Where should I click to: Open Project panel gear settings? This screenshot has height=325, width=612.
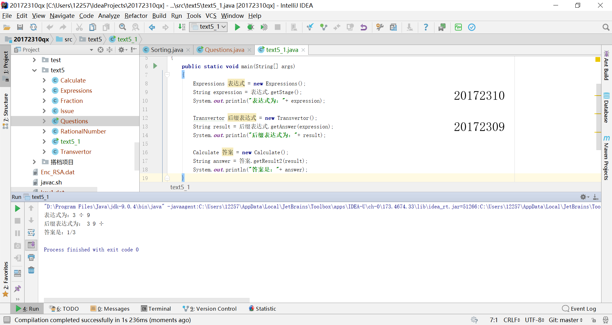coord(122,50)
